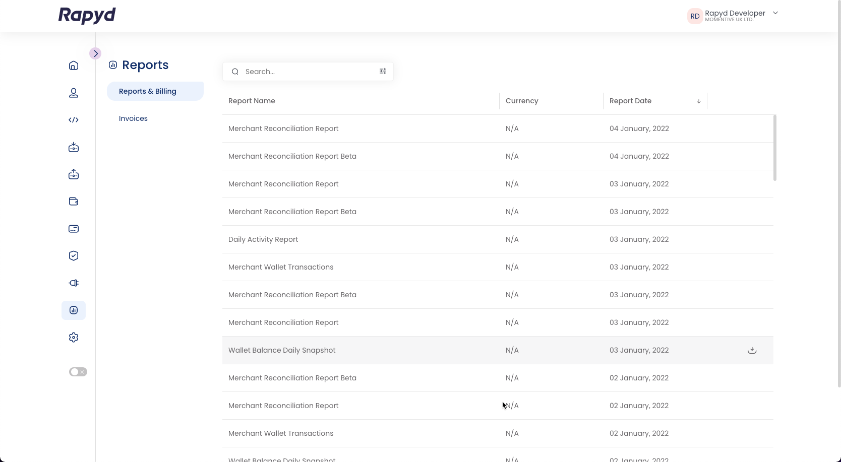Click the Currency column header
This screenshot has width=841, height=462.
point(522,101)
